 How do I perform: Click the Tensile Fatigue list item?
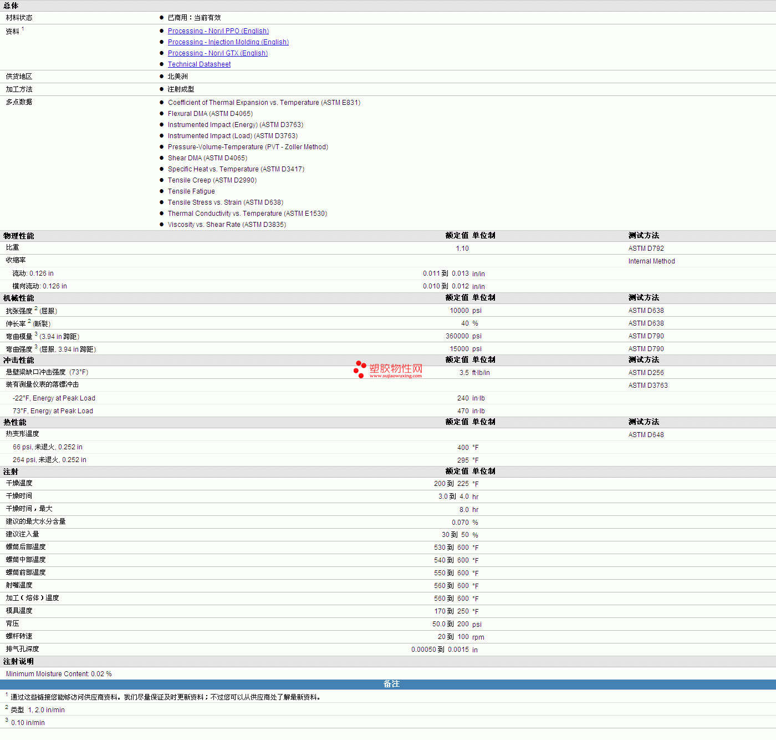pos(191,191)
